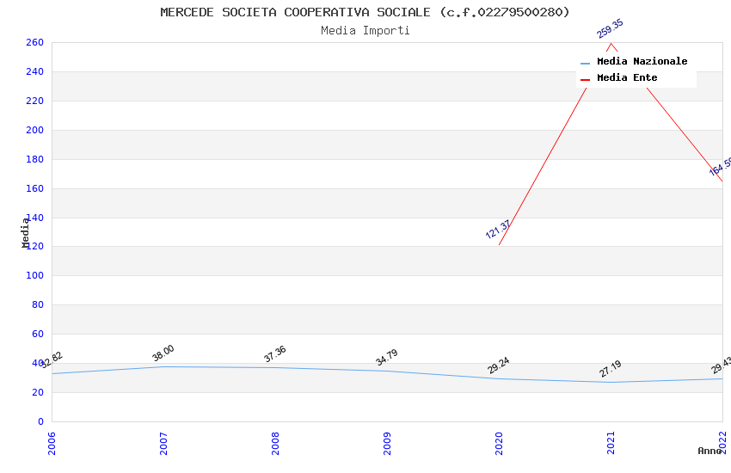Click the 240 y-axis tick label
The image size is (731, 473).
34,71
